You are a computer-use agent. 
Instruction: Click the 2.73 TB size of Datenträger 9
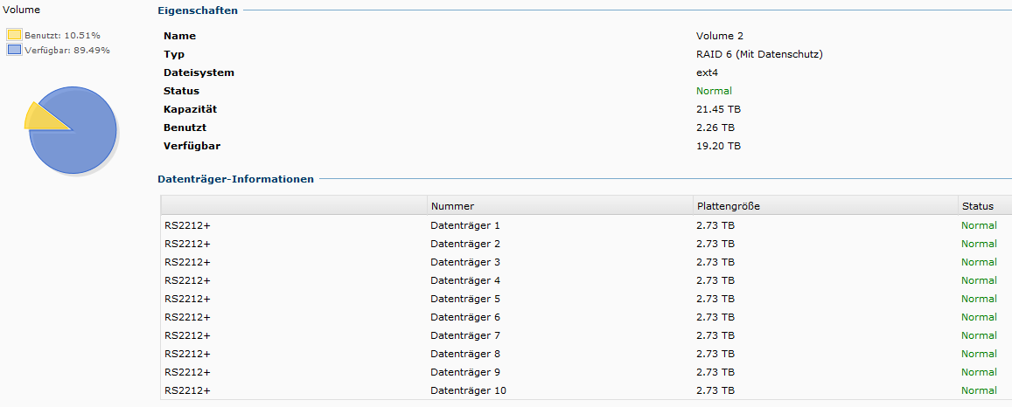pos(715,372)
